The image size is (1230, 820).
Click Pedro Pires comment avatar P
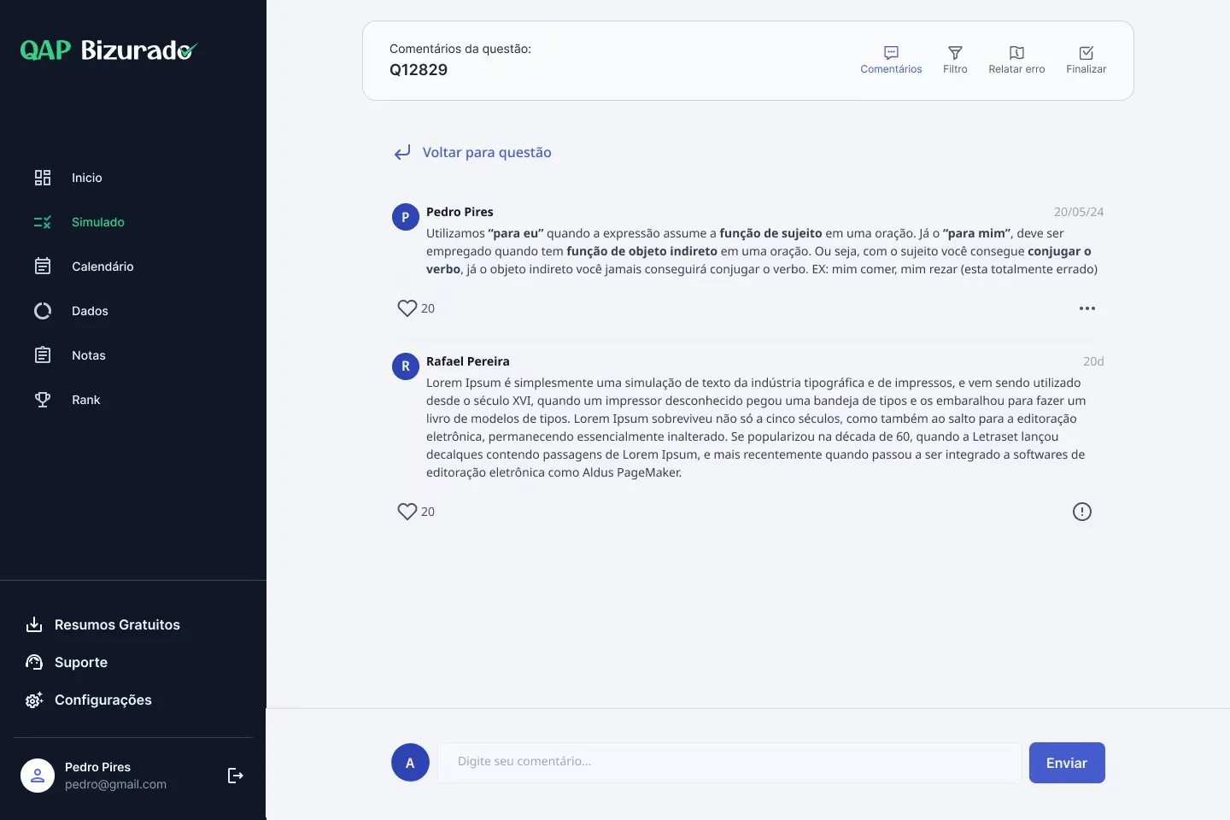click(406, 217)
